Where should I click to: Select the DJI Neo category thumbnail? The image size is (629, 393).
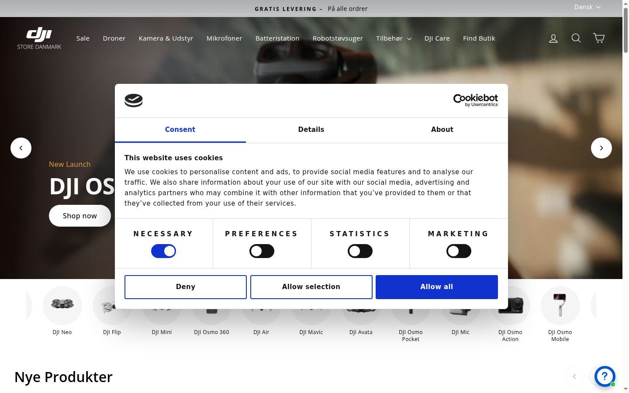coord(62,306)
